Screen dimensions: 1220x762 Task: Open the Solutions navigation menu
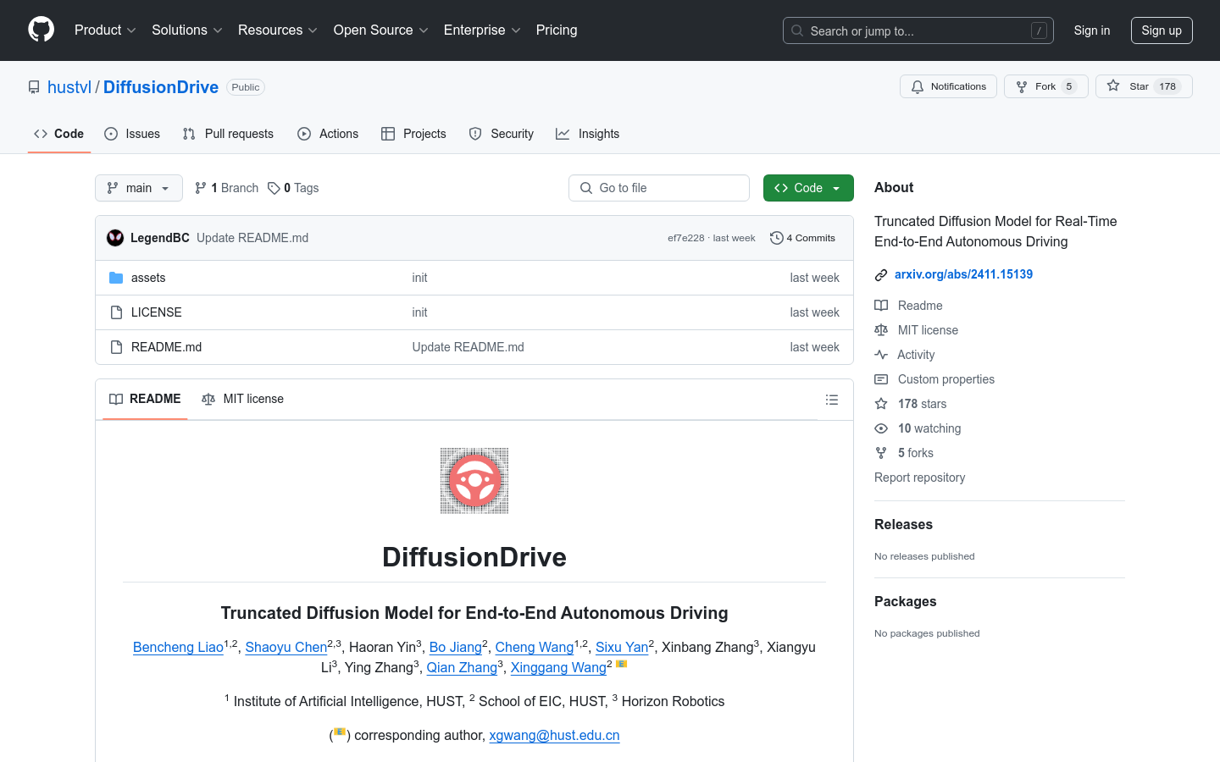pos(186,30)
